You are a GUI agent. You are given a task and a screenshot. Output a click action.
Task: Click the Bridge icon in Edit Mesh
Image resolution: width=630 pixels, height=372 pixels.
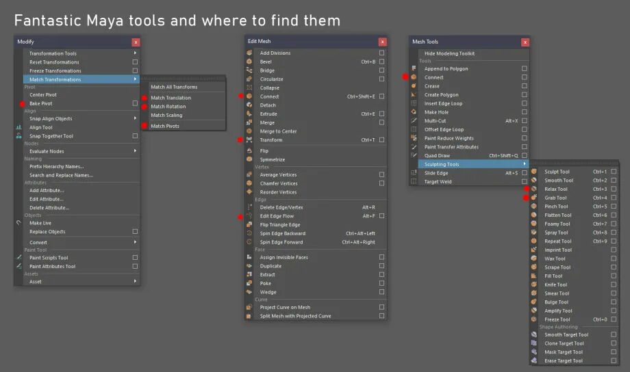249,70
